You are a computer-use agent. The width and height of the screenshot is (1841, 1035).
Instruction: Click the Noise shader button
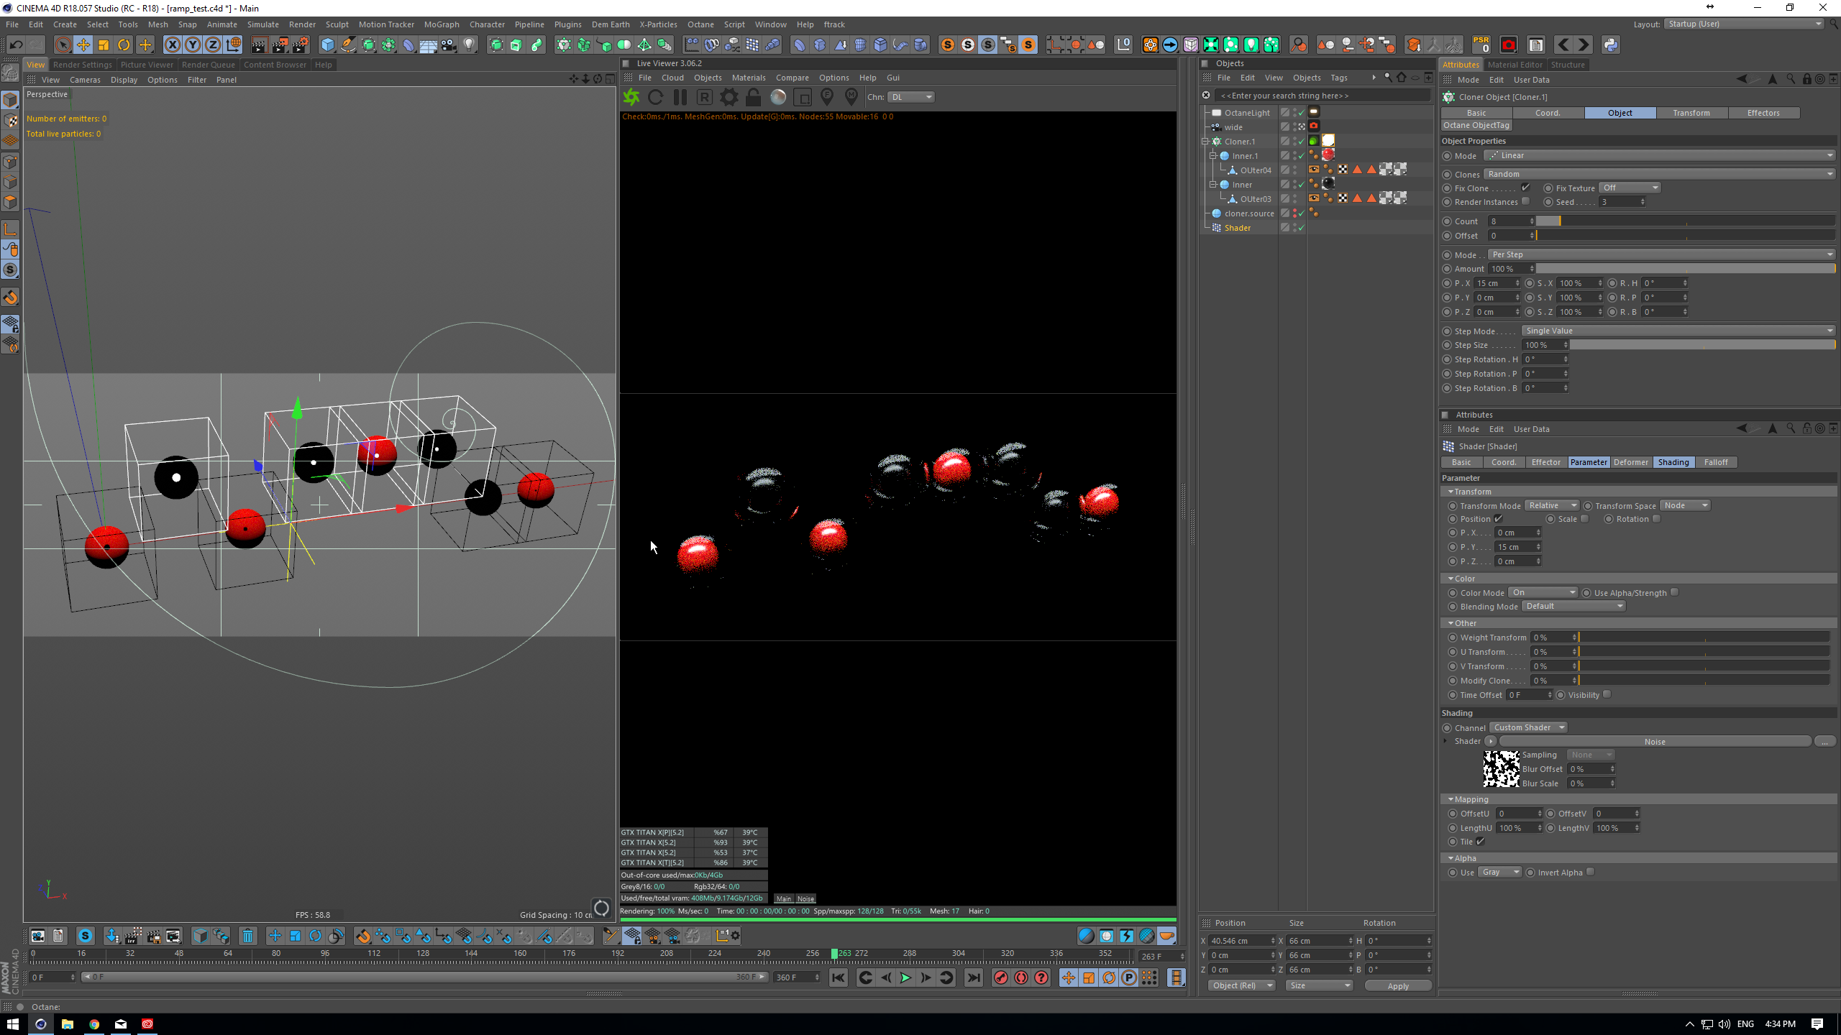click(x=1654, y=742)
